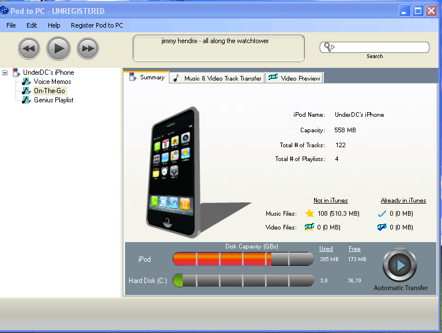Maximize the Pod to PC window
This screenshot has width=442, height=333.
click(418, 11)
